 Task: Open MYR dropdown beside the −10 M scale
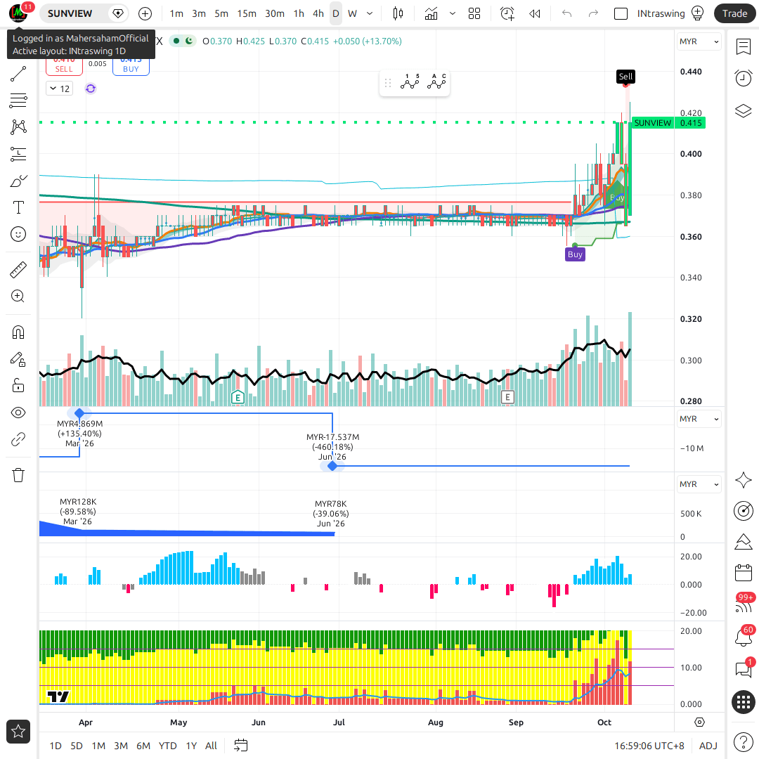[x=699, y=419]
